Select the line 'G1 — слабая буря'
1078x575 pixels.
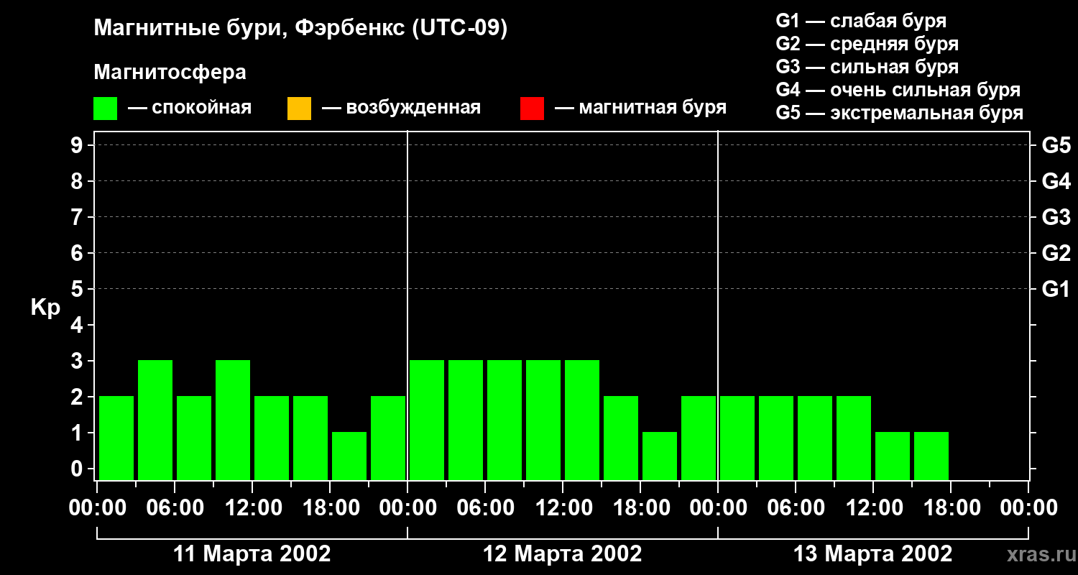coord(861,21)
